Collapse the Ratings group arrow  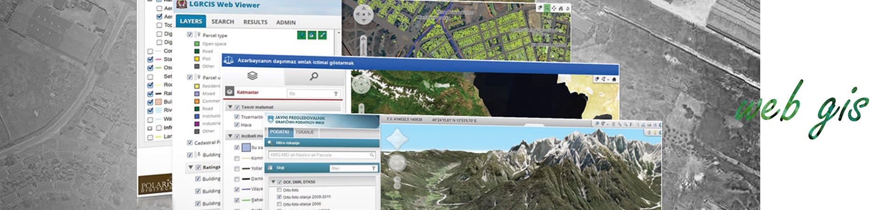191,167
